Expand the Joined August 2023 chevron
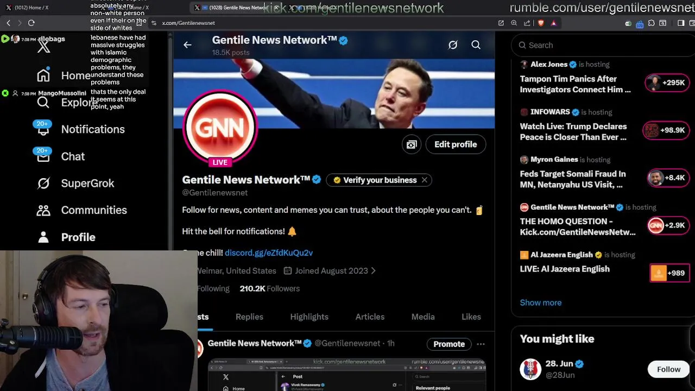The image size is (695, 391). (x=373, y=270)
